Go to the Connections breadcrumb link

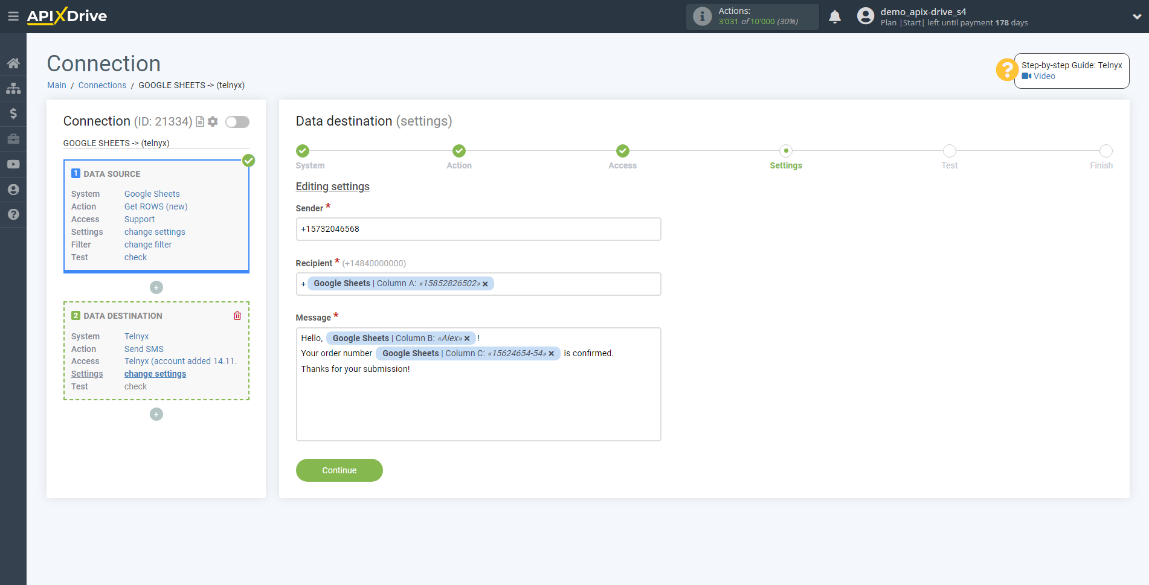(x=102, y=85)
